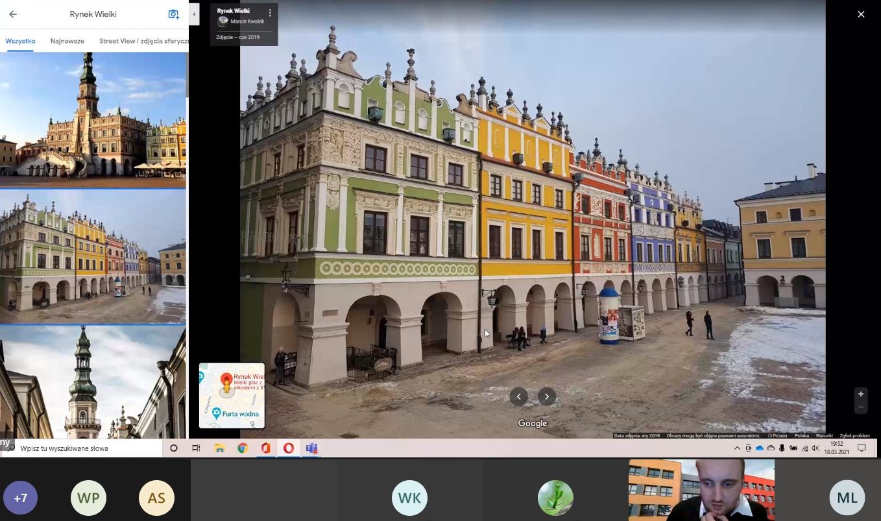Expand hidden system tray icons

(x=737, y=448)
